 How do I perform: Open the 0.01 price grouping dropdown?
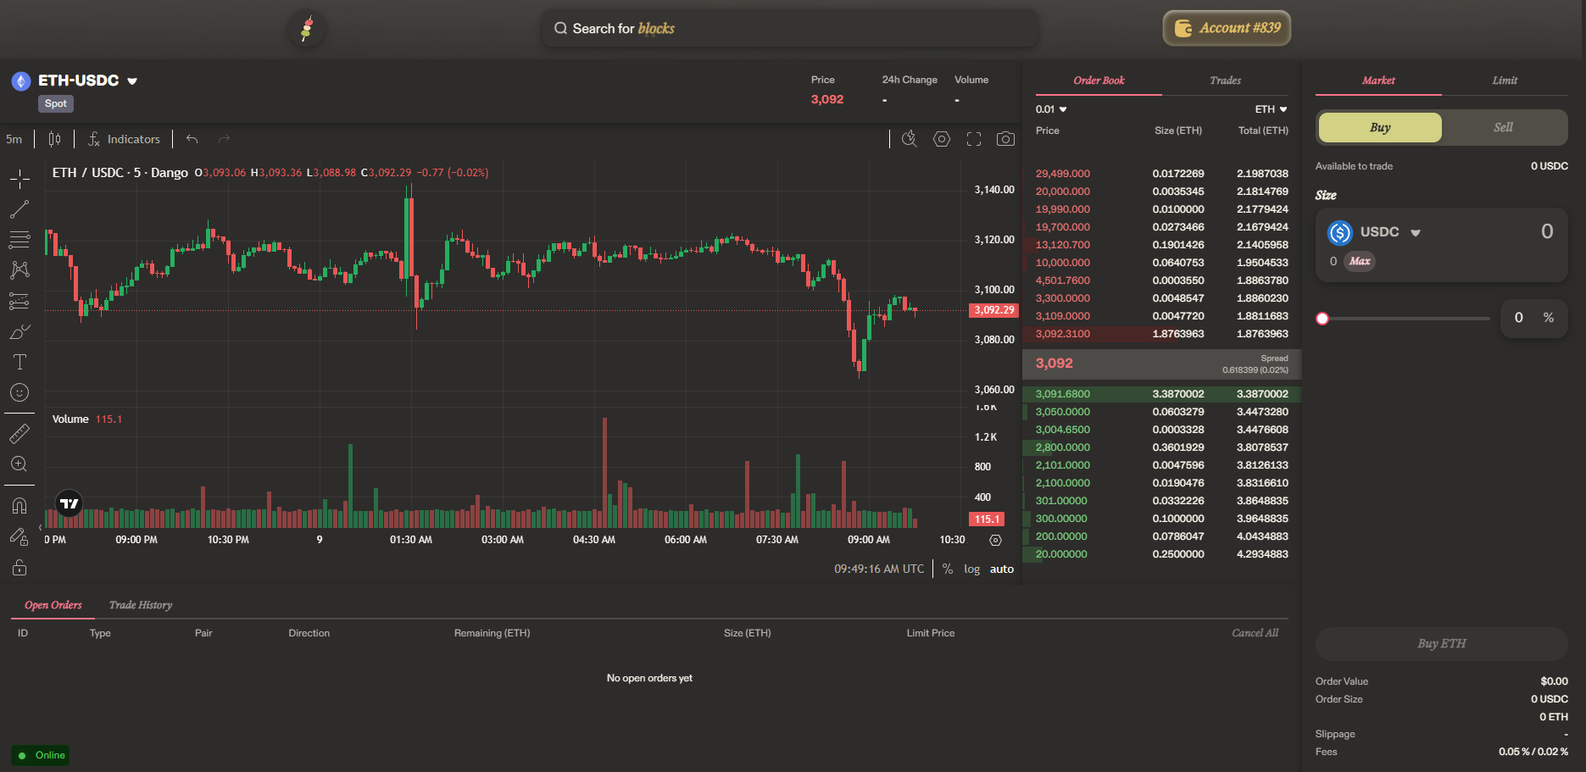1051,109
